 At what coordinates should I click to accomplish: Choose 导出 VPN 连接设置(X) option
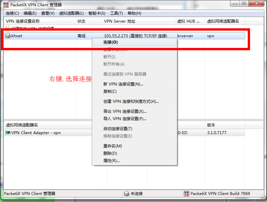(x=125, y=111)
